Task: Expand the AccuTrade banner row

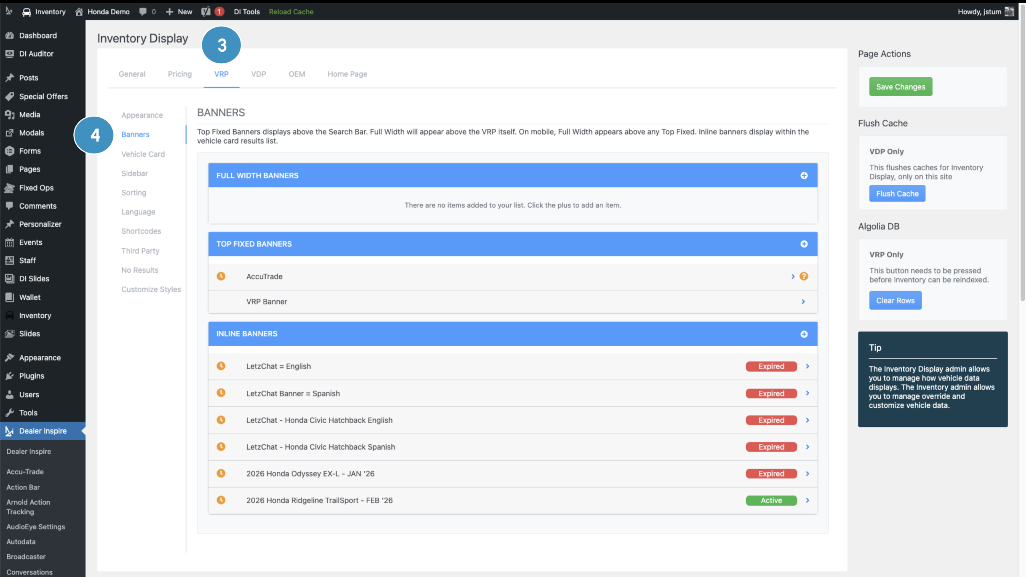Action: tap(793, 276)
